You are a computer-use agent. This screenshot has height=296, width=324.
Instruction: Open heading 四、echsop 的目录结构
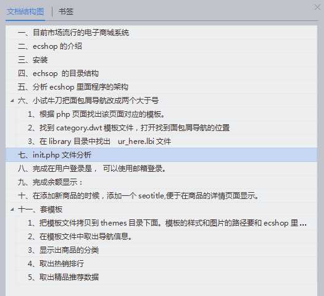click(x=58, y=74)
